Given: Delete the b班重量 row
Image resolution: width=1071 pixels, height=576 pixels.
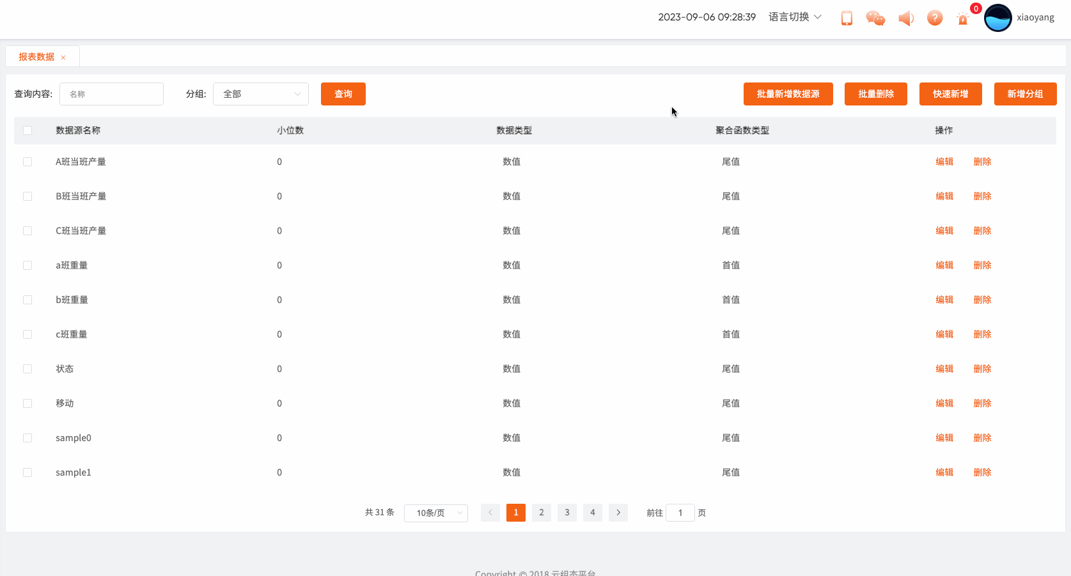Looking at the screenshot, I should (x=982, y=300).
